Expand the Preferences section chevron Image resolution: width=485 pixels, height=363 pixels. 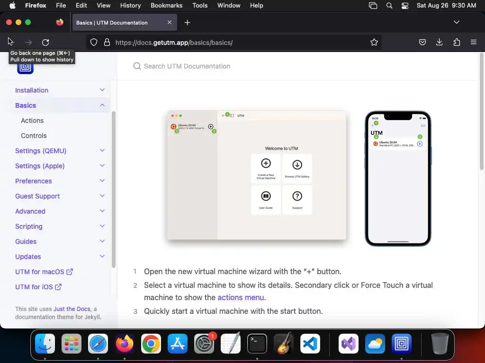102,181
